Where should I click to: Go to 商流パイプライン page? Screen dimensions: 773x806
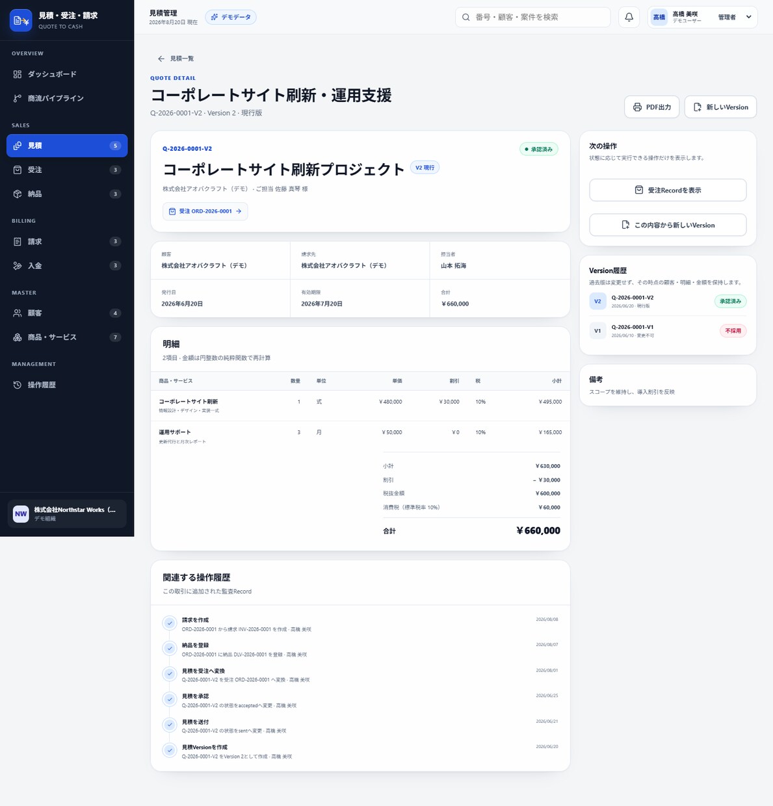click(x=67, y=98)
